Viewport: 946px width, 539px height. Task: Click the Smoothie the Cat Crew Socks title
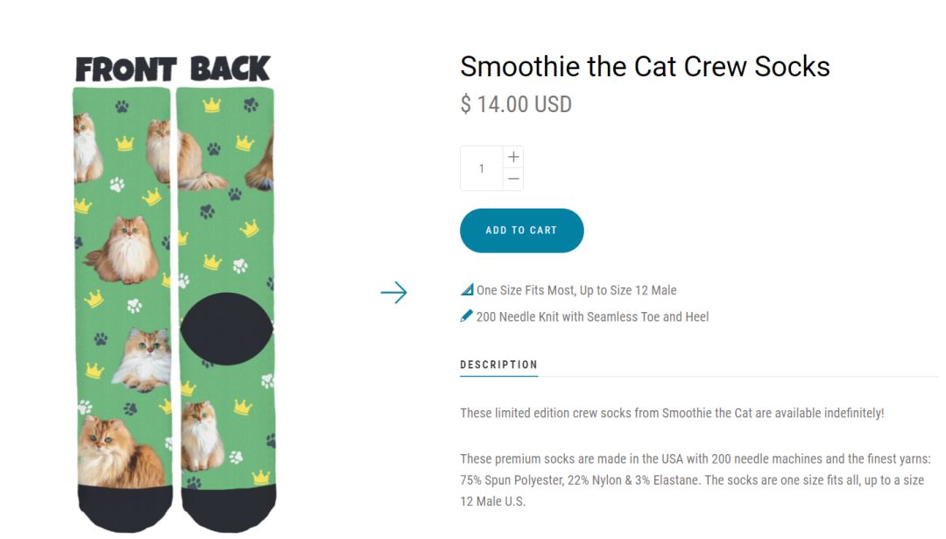point(645,67)
